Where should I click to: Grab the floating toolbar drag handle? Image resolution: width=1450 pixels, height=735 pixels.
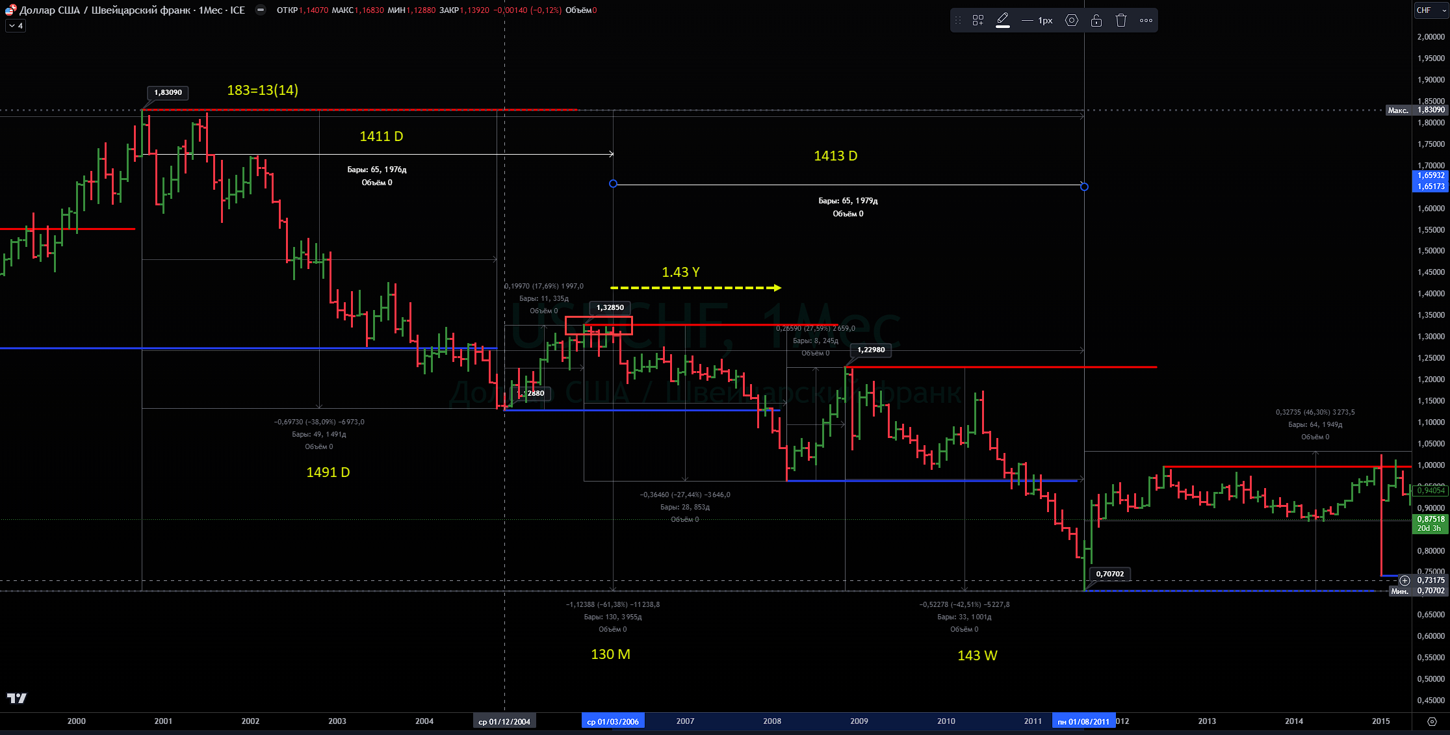[957, 20]
